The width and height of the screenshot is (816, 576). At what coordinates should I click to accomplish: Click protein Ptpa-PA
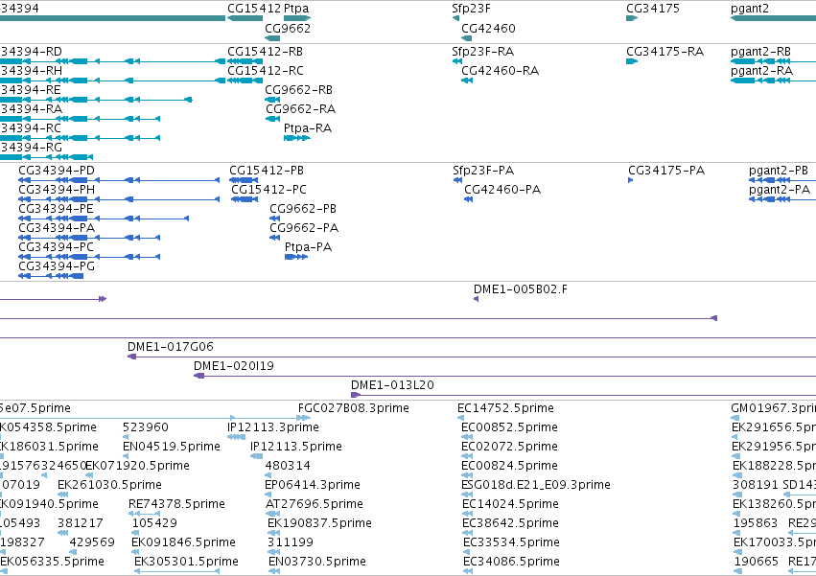(308, 247)
